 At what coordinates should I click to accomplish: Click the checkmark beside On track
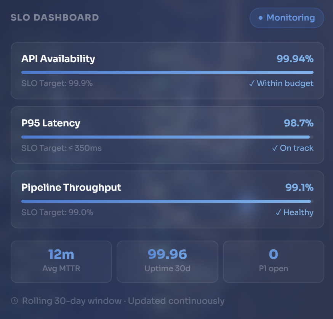pos(275,148)
